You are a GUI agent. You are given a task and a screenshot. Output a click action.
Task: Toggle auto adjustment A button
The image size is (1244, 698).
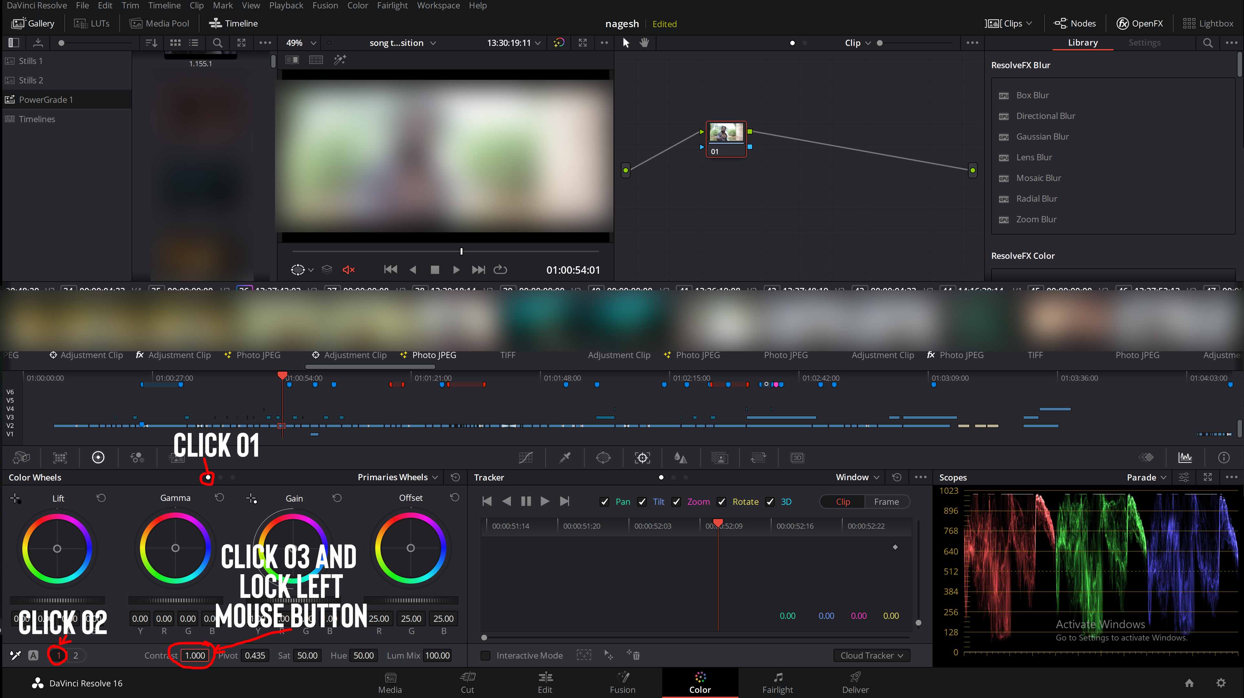pyautogui.click(x=33, y=655)
